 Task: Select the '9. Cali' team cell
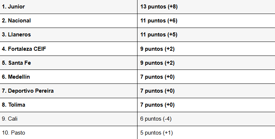[x=69, y=119]
